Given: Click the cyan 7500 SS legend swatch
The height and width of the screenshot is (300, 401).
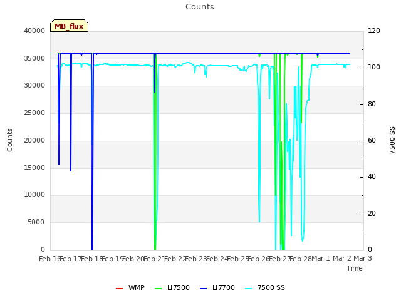Looking at the screenshot, I should tap(249, 289).
